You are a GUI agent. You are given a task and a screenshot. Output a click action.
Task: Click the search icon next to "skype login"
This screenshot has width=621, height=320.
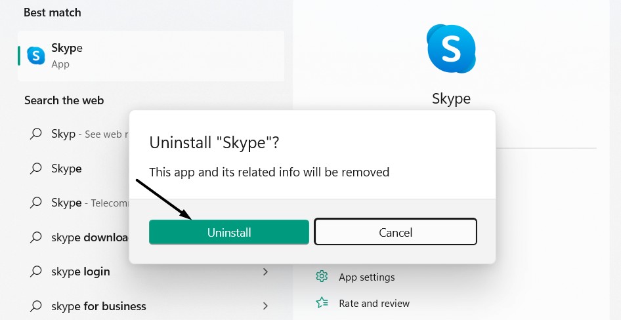pyautogui.click(x=36, y=271)
